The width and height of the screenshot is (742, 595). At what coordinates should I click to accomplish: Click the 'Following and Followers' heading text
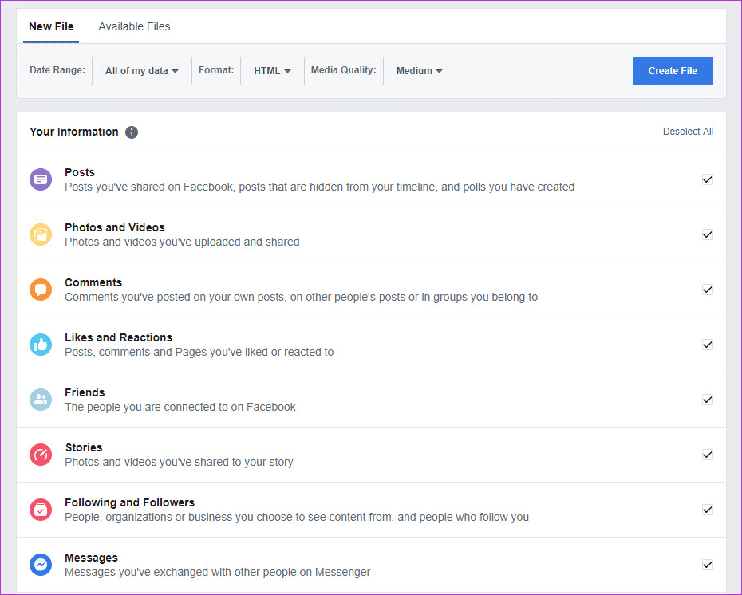coord(130,502)
